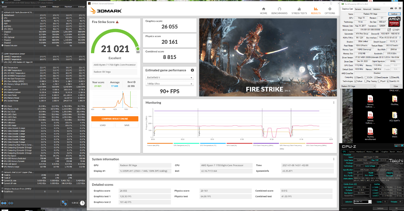The width and height of the screenshot is (404, 211).
Task: Click the HWiNFO collapse columns arrows button
Action: 11,203
